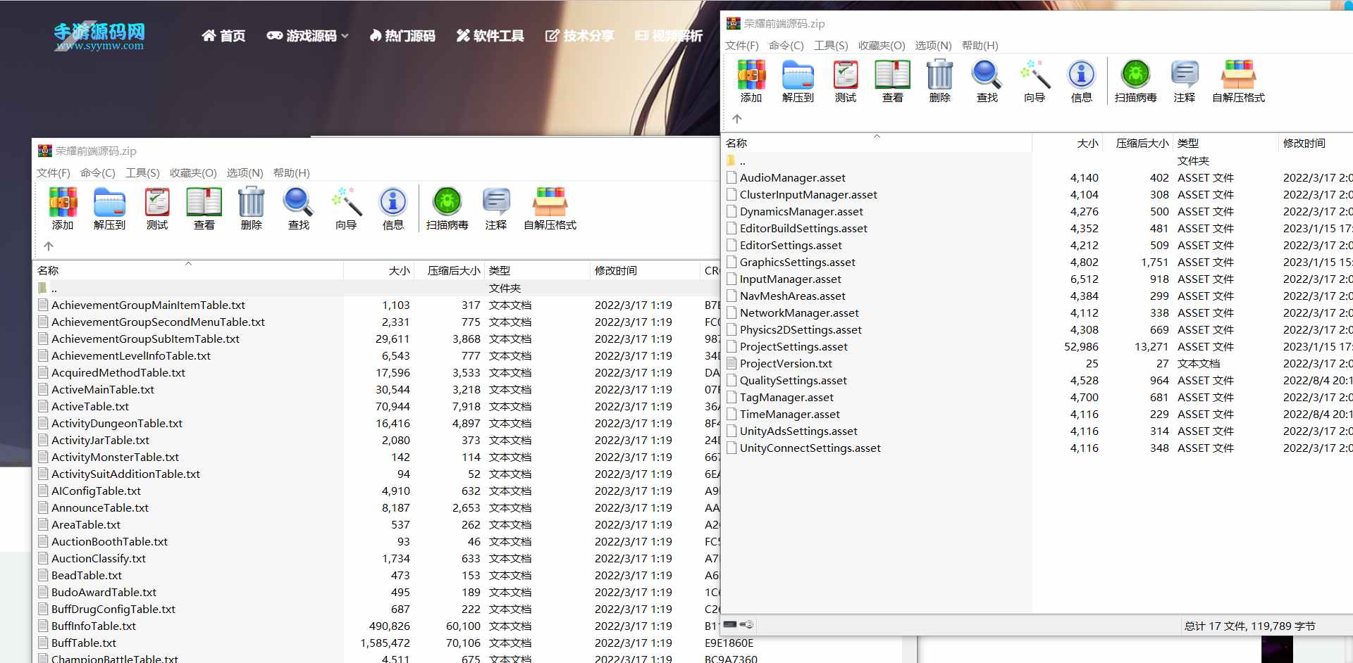This screenshot has width=1353, height=663.
Task: Select ProjectSettings.asset in the right file list
Action: click(x=793, y=347)
